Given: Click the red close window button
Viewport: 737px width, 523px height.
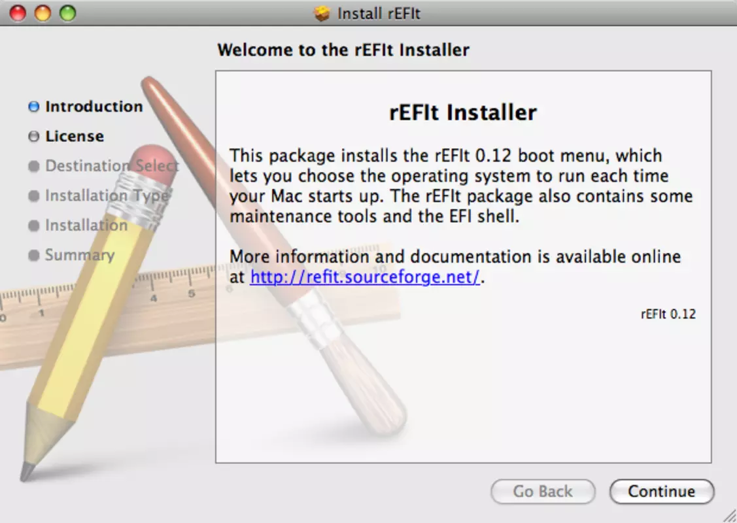Looking at the screenshot, I should click(18, 13).
